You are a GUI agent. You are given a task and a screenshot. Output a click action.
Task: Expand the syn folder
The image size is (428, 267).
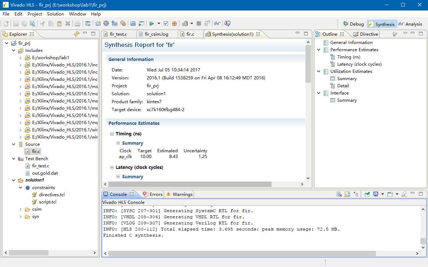(x=21, y=216)
